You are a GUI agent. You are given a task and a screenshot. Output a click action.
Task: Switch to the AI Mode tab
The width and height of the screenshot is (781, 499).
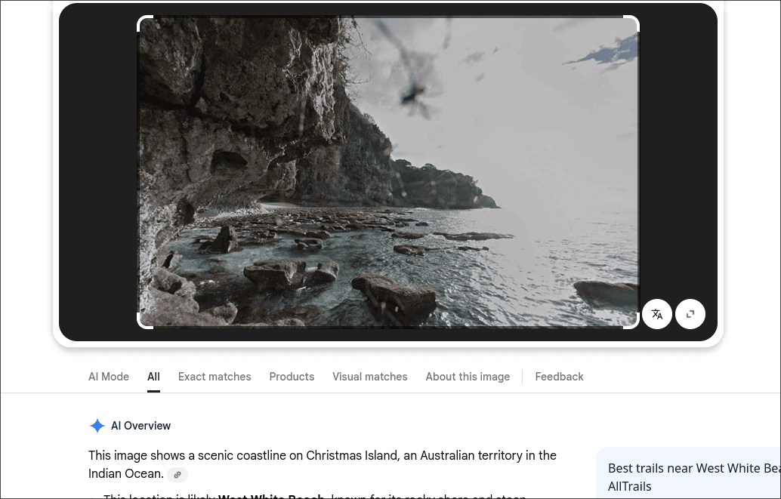point(109,377)
